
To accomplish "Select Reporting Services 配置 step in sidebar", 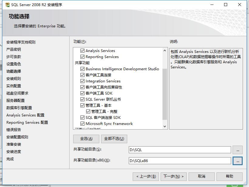I will (x=27, y=123).
